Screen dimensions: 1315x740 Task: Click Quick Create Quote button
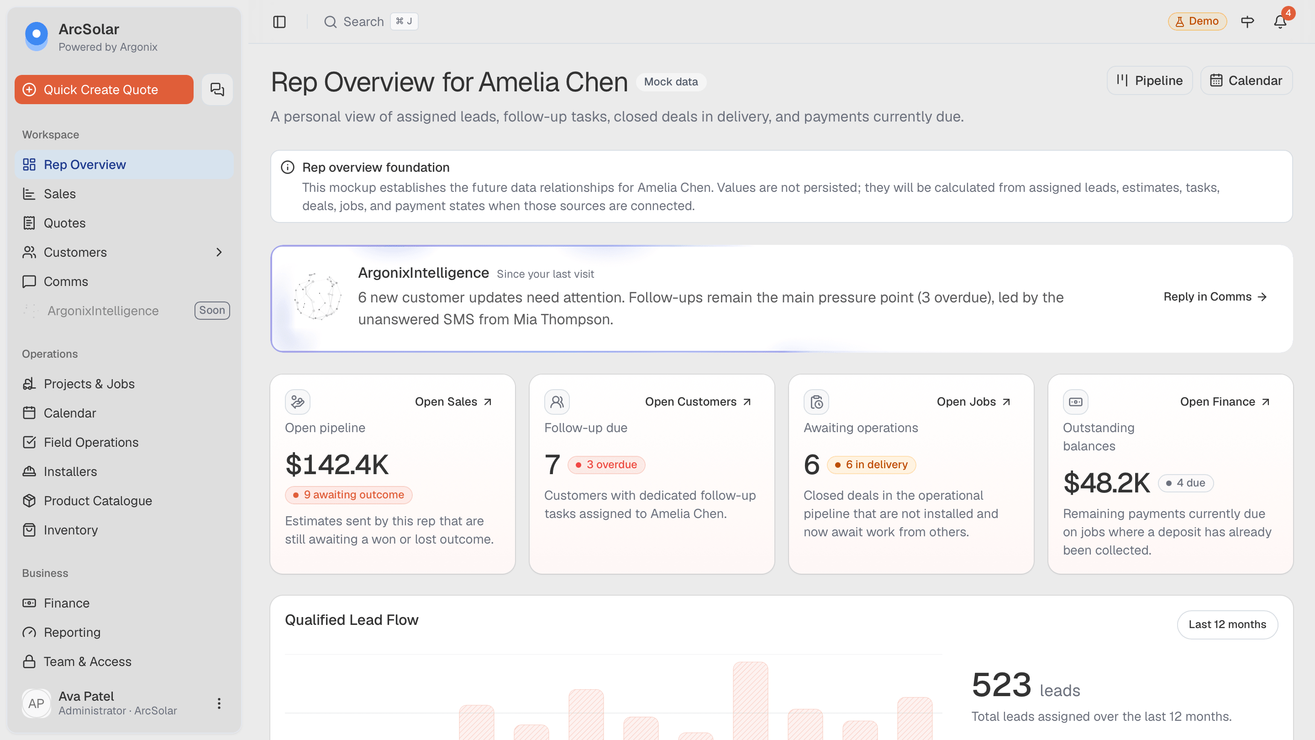[104, 90]
